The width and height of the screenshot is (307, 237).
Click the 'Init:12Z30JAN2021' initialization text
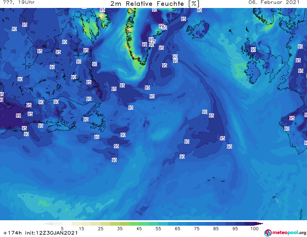pyautogui.click(x=52, y=233)
